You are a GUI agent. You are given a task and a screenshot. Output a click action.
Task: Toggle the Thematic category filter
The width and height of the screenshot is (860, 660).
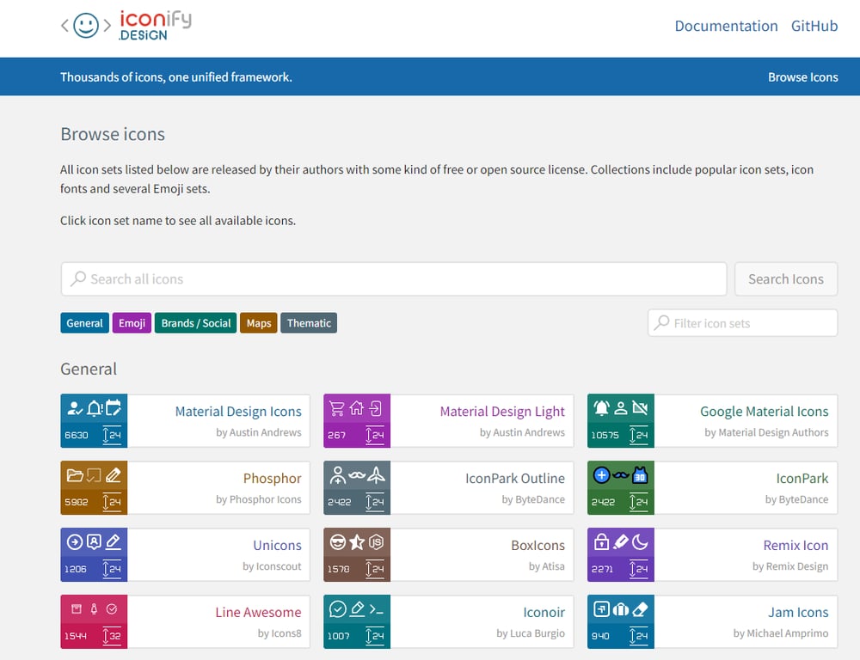[309, 323]
